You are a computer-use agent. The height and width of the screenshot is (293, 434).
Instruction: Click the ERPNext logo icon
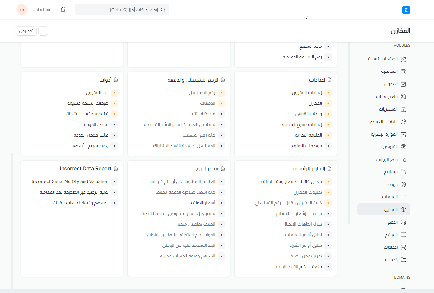tap(406, 10)
